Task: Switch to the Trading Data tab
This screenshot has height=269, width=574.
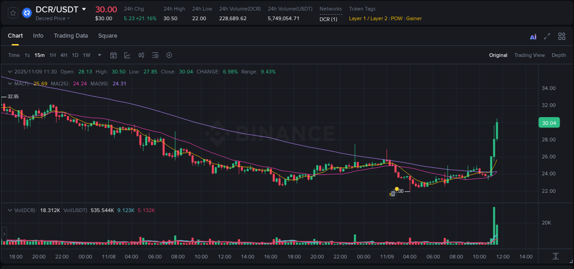Action: click(x=71, y=35)
